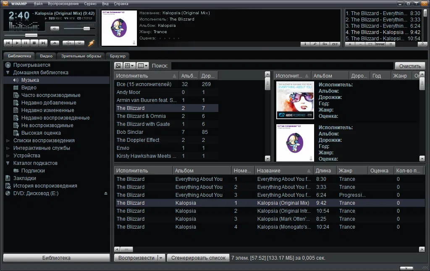Open Недавно добавленные in the library
Image resolution: width=430 pixels, height=271 pixels.
[49, 103]
